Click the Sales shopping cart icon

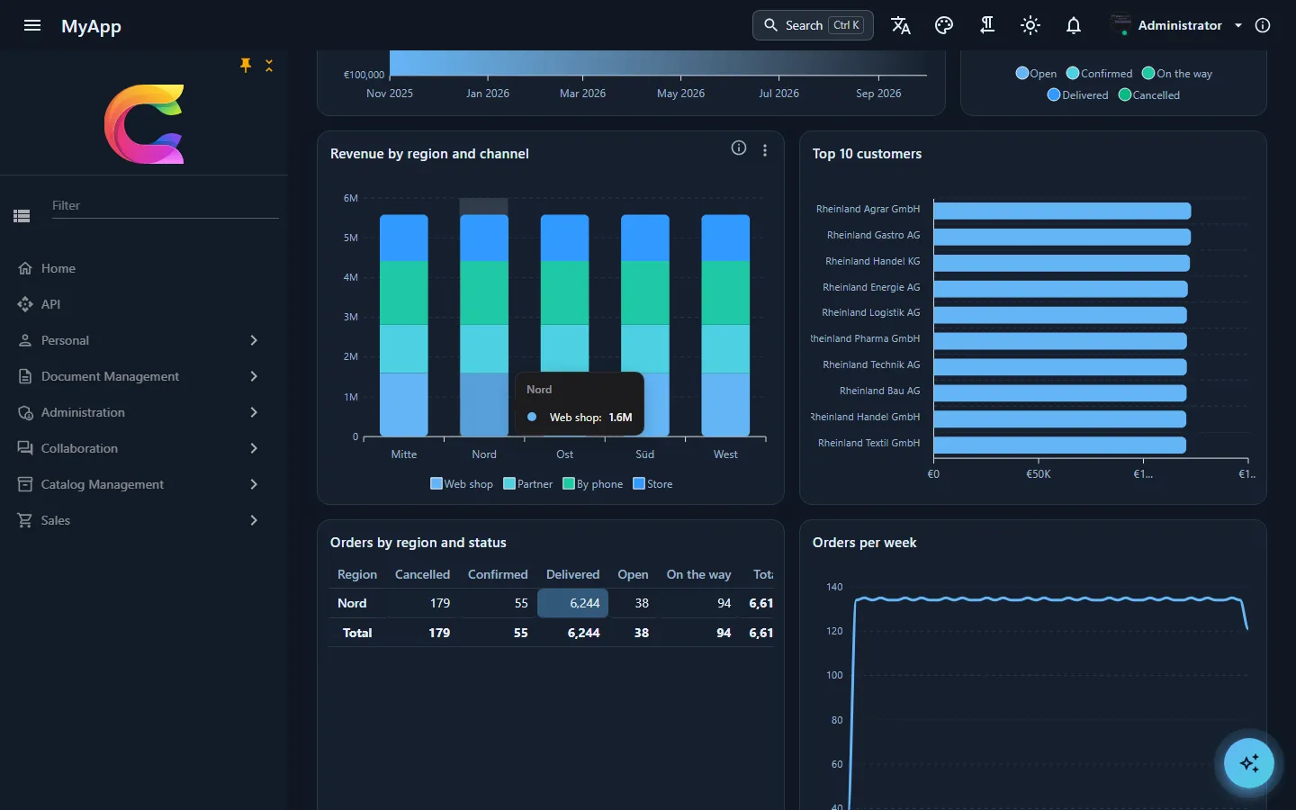pyautogui.click(x=25, y=520)
